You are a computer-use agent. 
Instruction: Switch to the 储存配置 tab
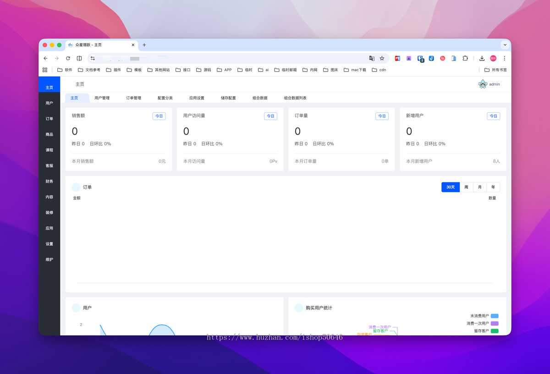228,98
